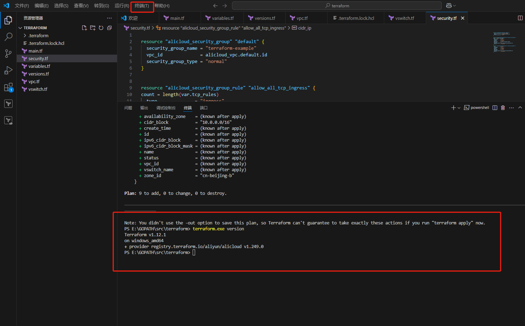Switch to the variables.tf editor tab
The width and height of the screenshot is (525, 326).
coord(222,18)
